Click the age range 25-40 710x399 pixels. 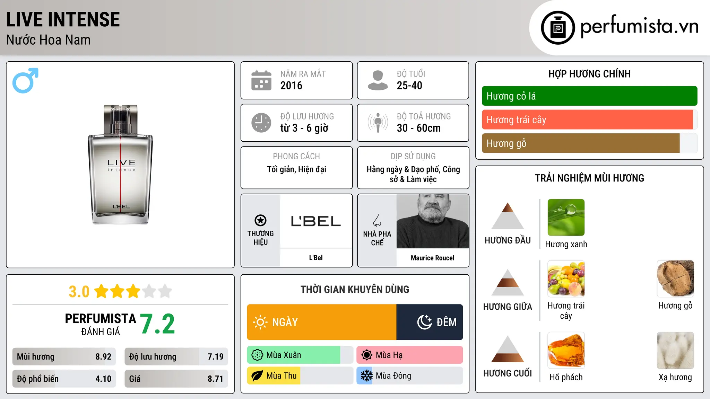[409, 86]
